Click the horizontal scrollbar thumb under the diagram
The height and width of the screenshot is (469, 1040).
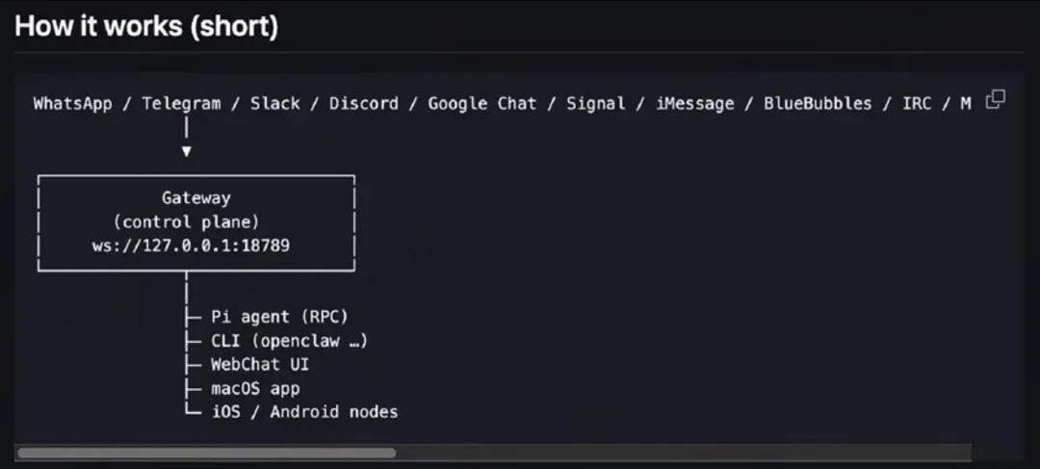(206, 453)
